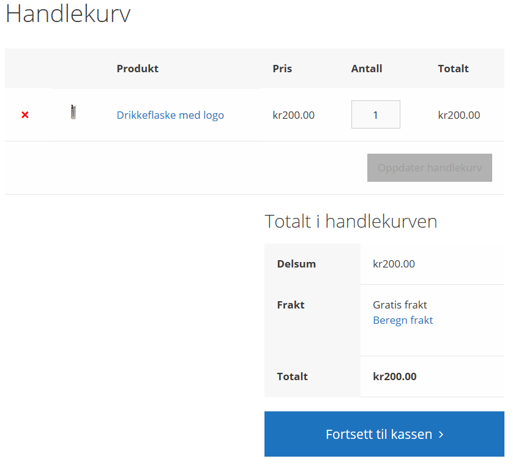Click the Totalt column header
The height and width of the screenshot is (464, 513).
coord(453,69)
